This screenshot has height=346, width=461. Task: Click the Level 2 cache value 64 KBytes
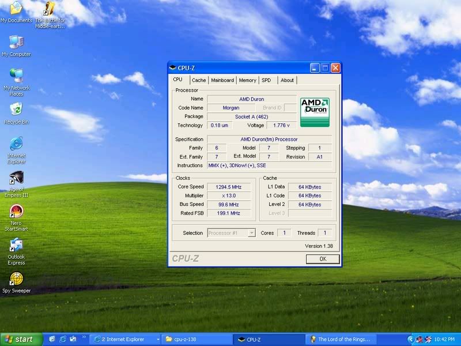click(x=310, y=205)
